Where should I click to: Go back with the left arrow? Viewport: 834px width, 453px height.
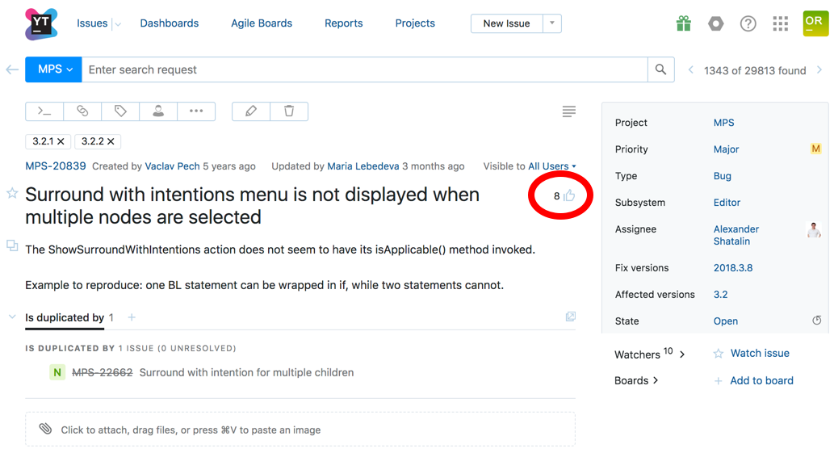pyautogui.click(x=12, y=69)
